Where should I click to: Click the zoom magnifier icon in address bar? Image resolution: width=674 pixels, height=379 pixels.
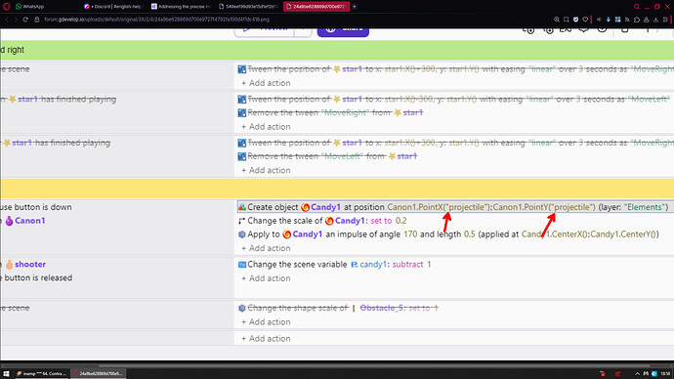click(x=557, y=20)
